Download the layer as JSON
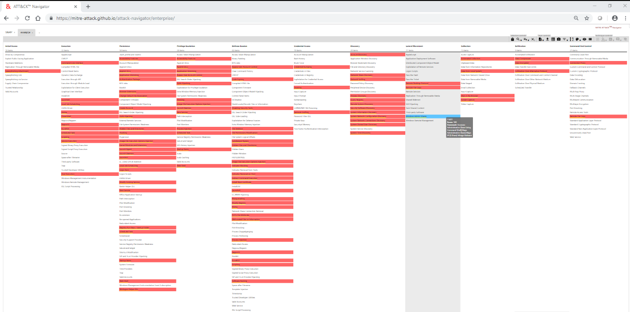Viewport: 630px width, 312px height. pyautogui.click(x=547, y=39)
